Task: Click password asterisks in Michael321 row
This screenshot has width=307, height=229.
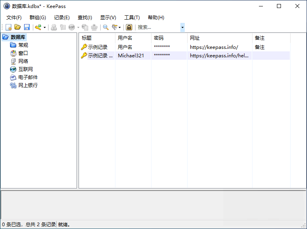Action: pos(162,55)
